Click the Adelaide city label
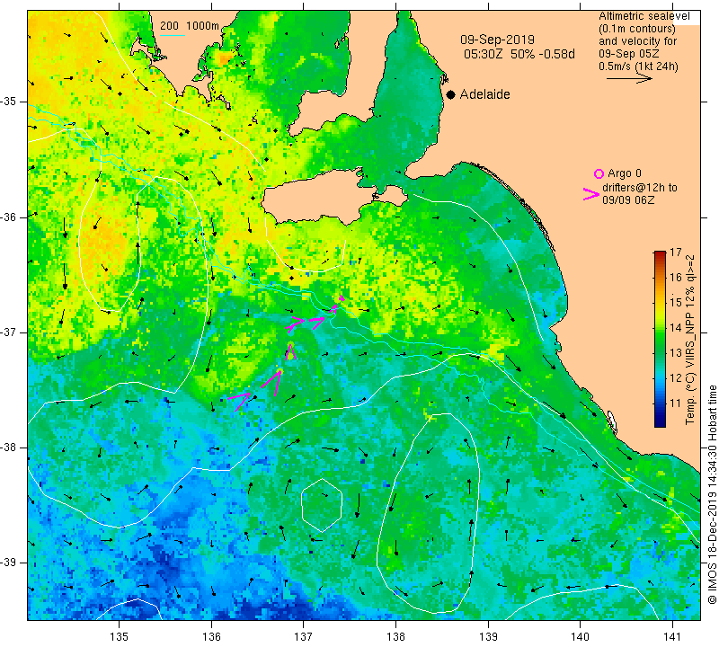The image size is (719, 647). click(484, 94)
